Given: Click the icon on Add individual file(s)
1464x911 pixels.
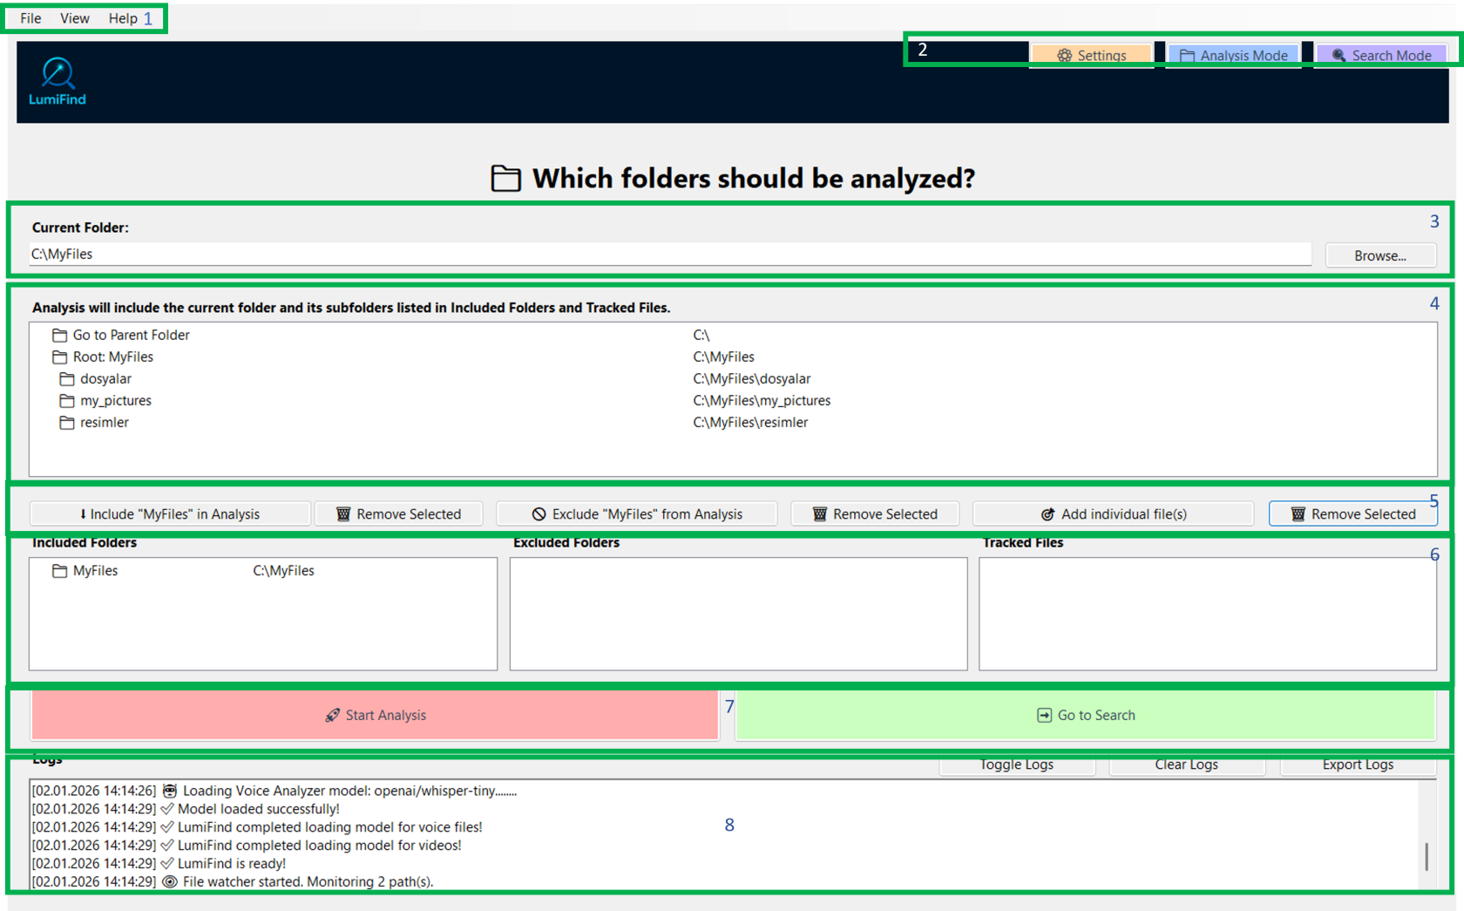Looking at the screenshot, I should tap(1048, 514).
